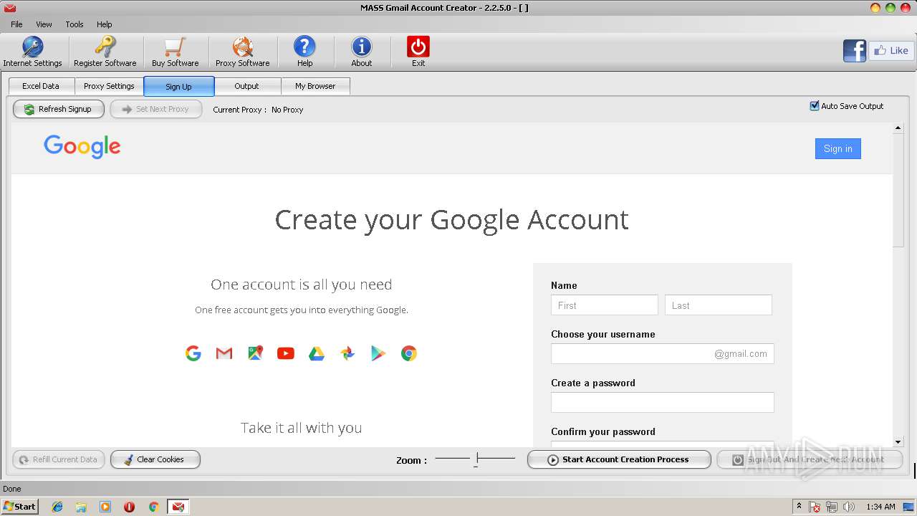This screenshot has height=516, width=917.
Task: Switch to the Excel Data tab
Action: pos(41,86)
